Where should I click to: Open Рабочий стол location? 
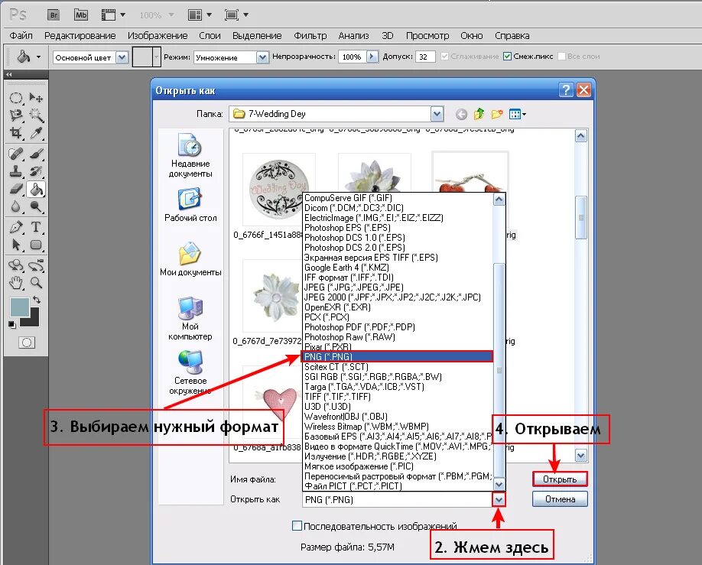190,205
